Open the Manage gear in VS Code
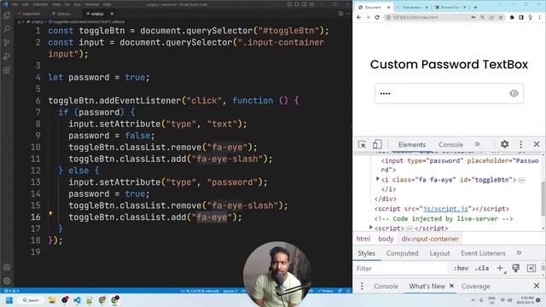 click(7, 281)
